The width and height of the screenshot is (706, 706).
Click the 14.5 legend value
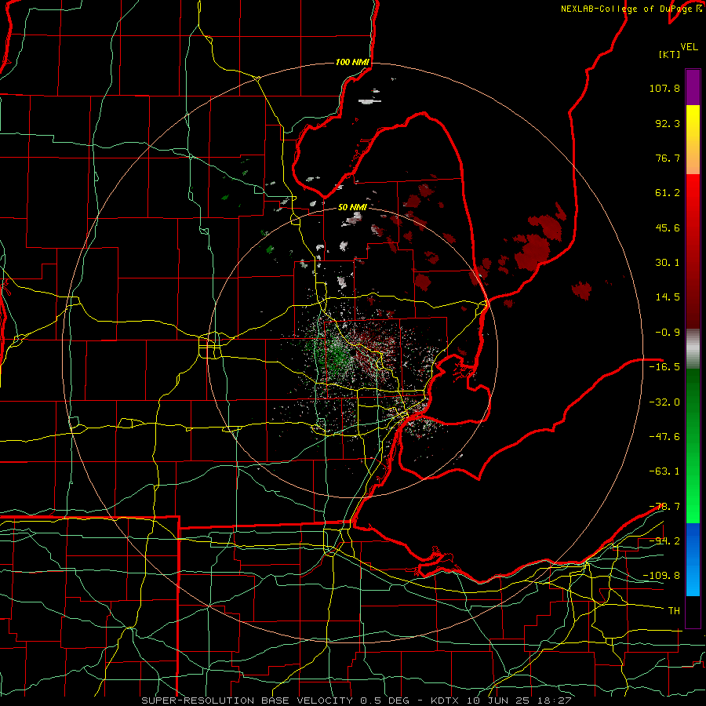(x=668, y=297)
